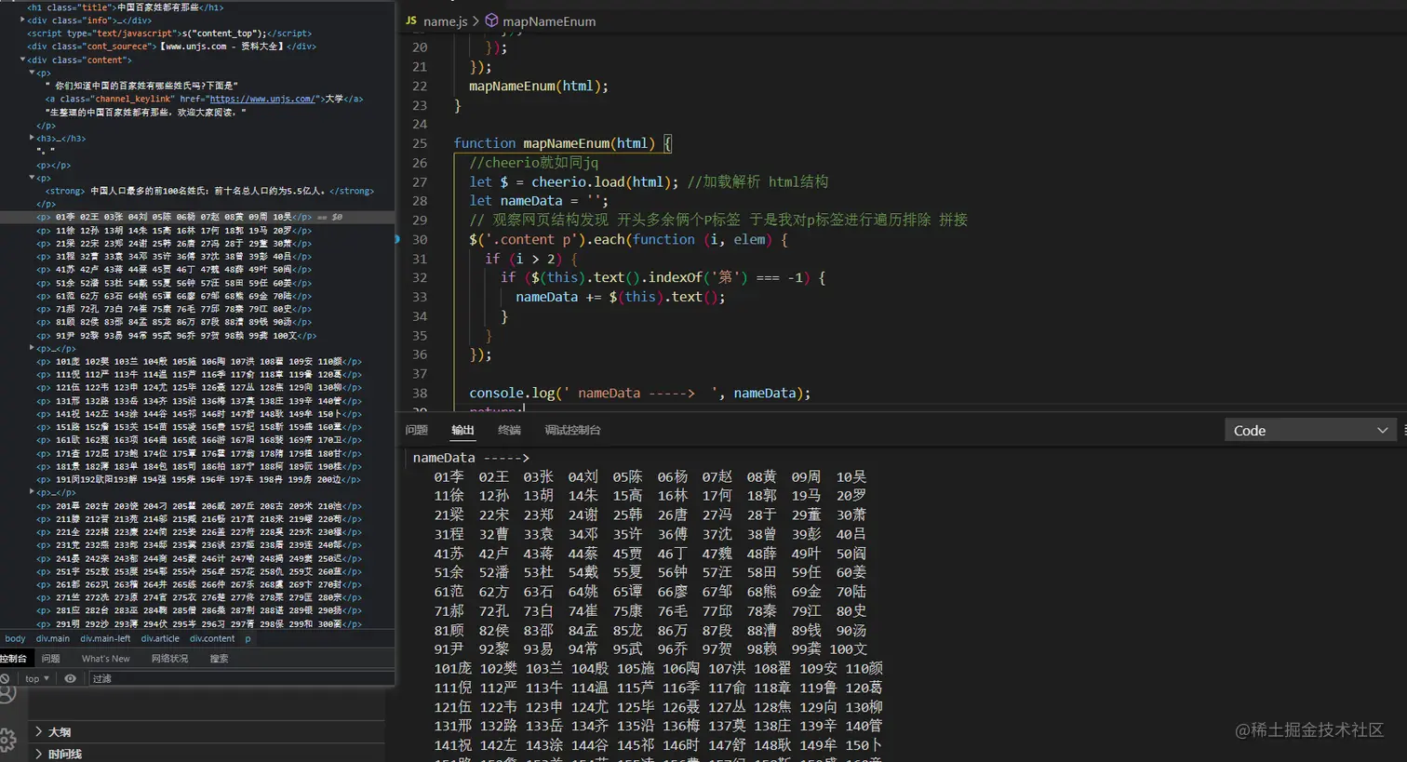
Task: Select the 控制台 tab in DevTools drawer
Action: (14, 659)
